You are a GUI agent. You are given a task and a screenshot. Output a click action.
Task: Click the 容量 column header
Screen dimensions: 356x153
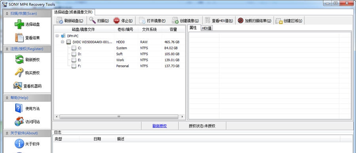coord(173,30)
